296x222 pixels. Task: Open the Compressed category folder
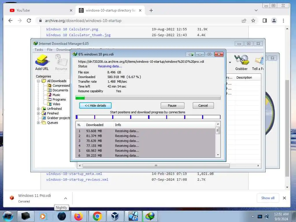(x=58, y=86)
